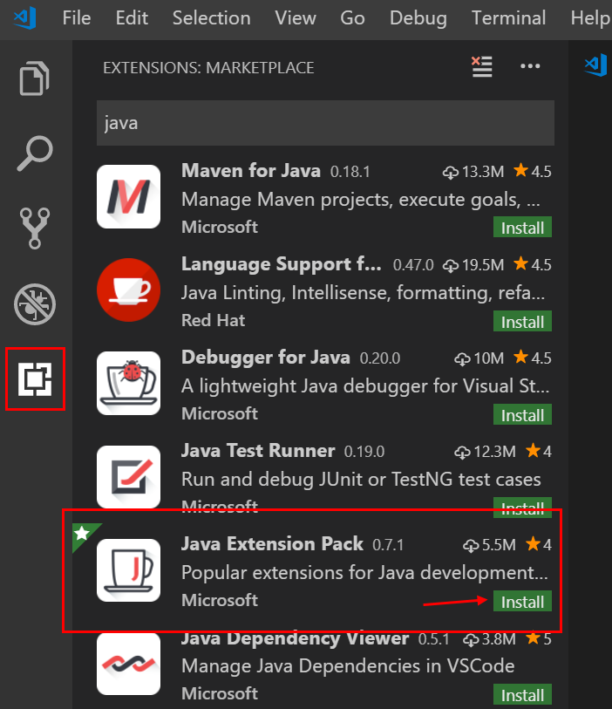Click the Java Dependency Viewer icon

[128, 664]
